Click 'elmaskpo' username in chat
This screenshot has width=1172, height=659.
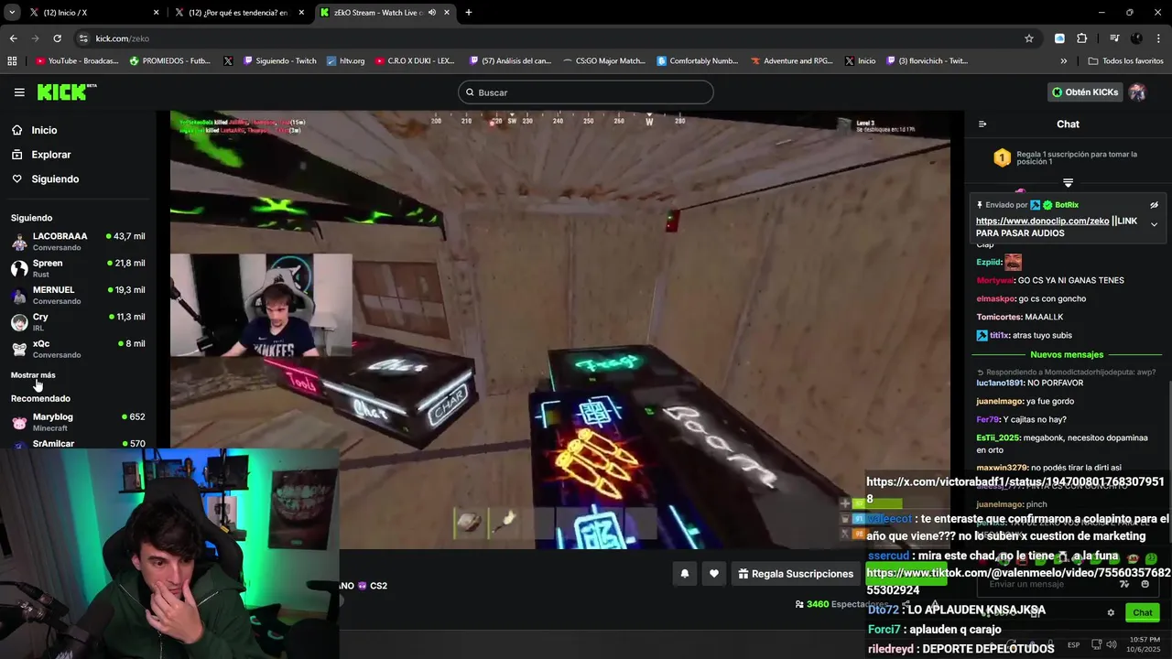996,298
